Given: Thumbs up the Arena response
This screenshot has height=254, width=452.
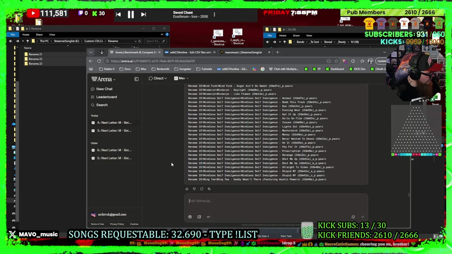Looking at the screenshot, I should coord(187,189).
